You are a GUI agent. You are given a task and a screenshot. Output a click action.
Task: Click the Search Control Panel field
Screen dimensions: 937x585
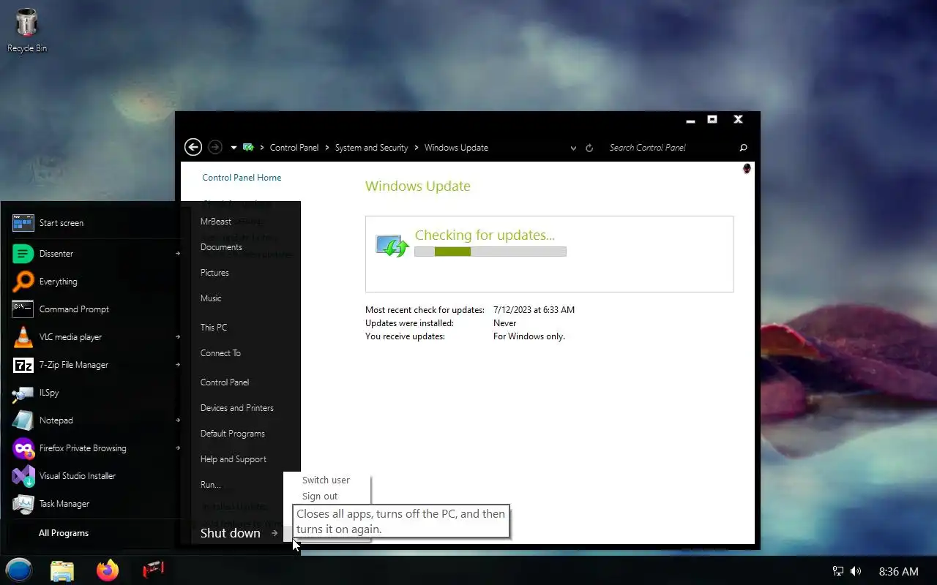[670, 148]
